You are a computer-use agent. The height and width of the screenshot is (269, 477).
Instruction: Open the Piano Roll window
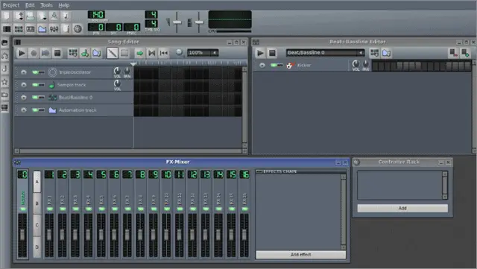[x=31, y=29]
